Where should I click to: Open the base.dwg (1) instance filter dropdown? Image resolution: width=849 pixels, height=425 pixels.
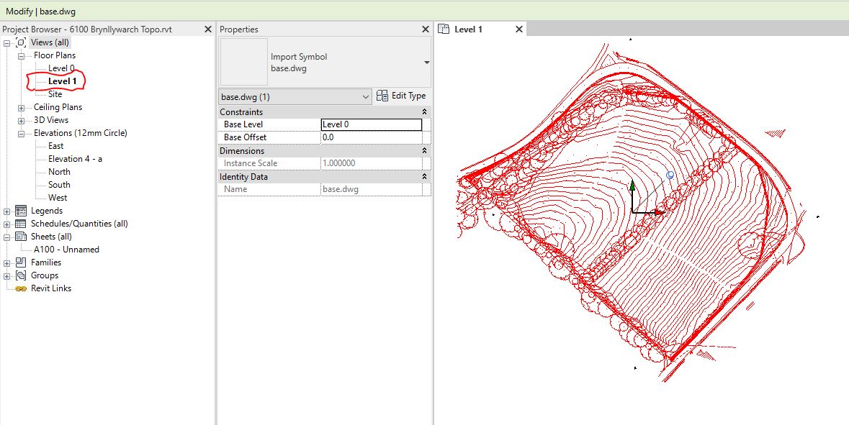point(295,97)
